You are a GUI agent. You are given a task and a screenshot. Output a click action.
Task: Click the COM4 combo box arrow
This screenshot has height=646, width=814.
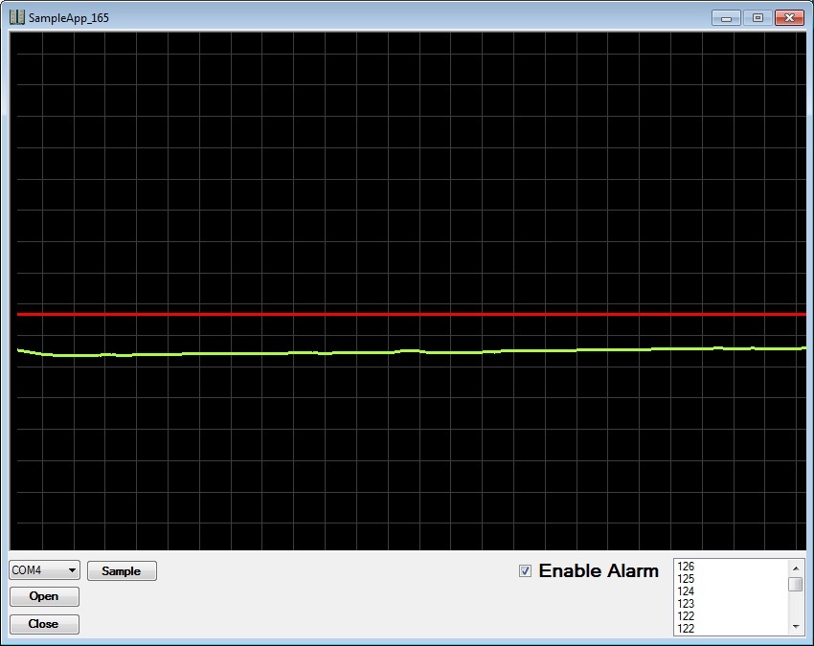click(x=72, y=570)
